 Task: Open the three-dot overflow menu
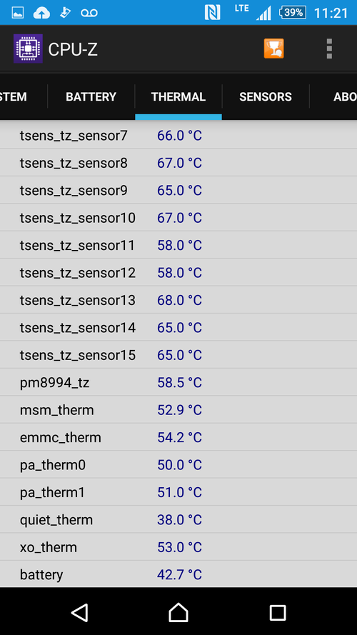point(329,49)
